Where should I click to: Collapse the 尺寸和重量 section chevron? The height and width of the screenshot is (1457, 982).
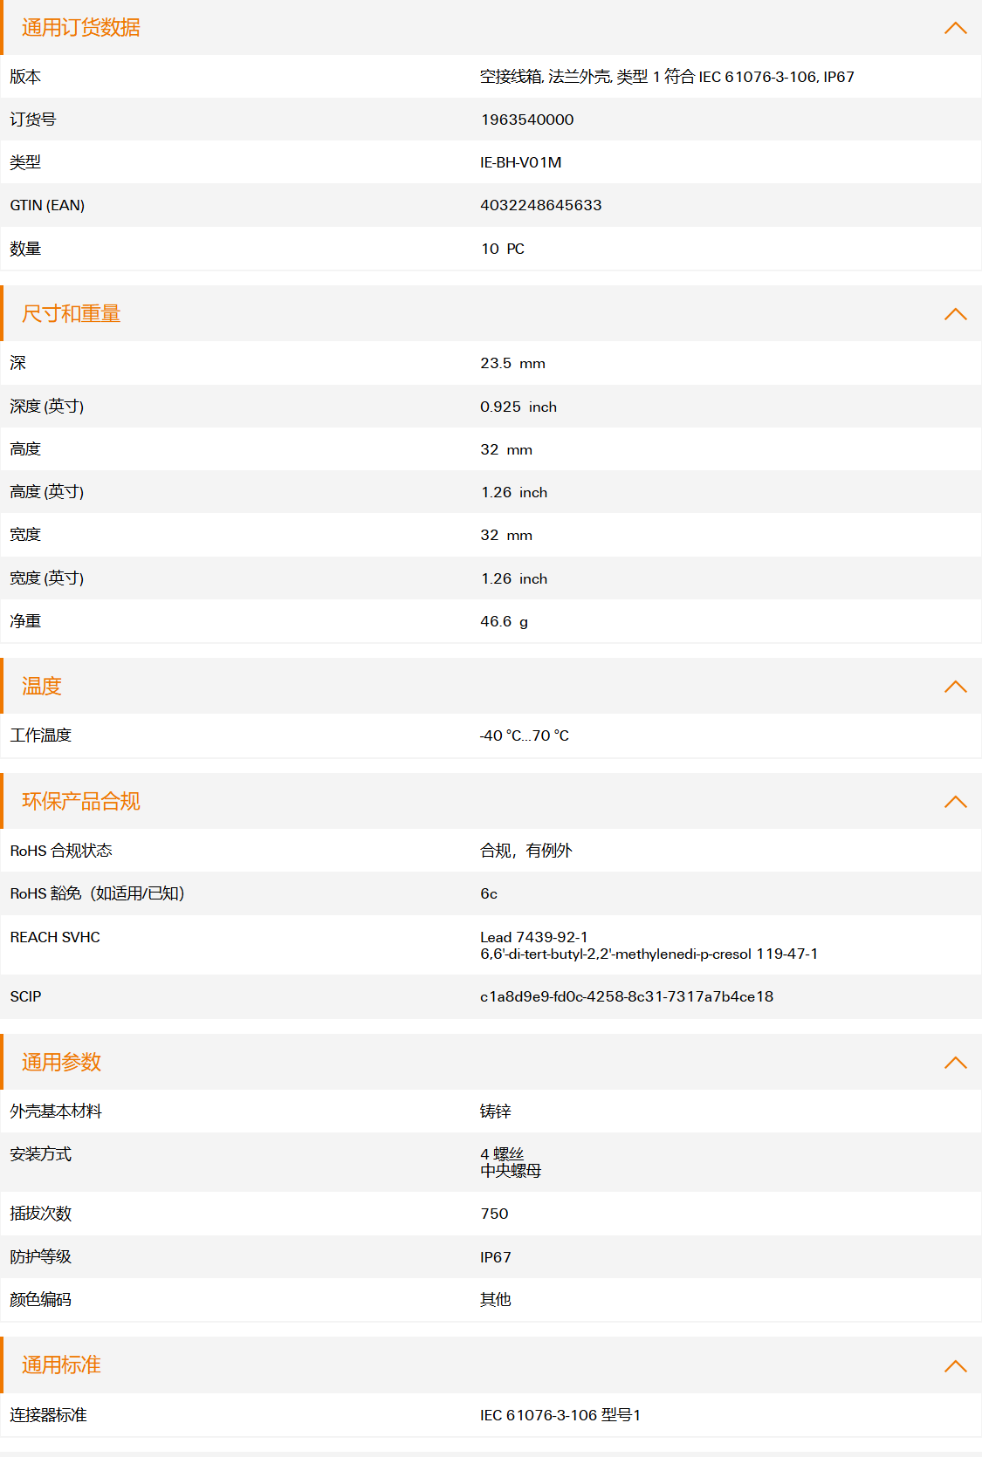point(956,314)
